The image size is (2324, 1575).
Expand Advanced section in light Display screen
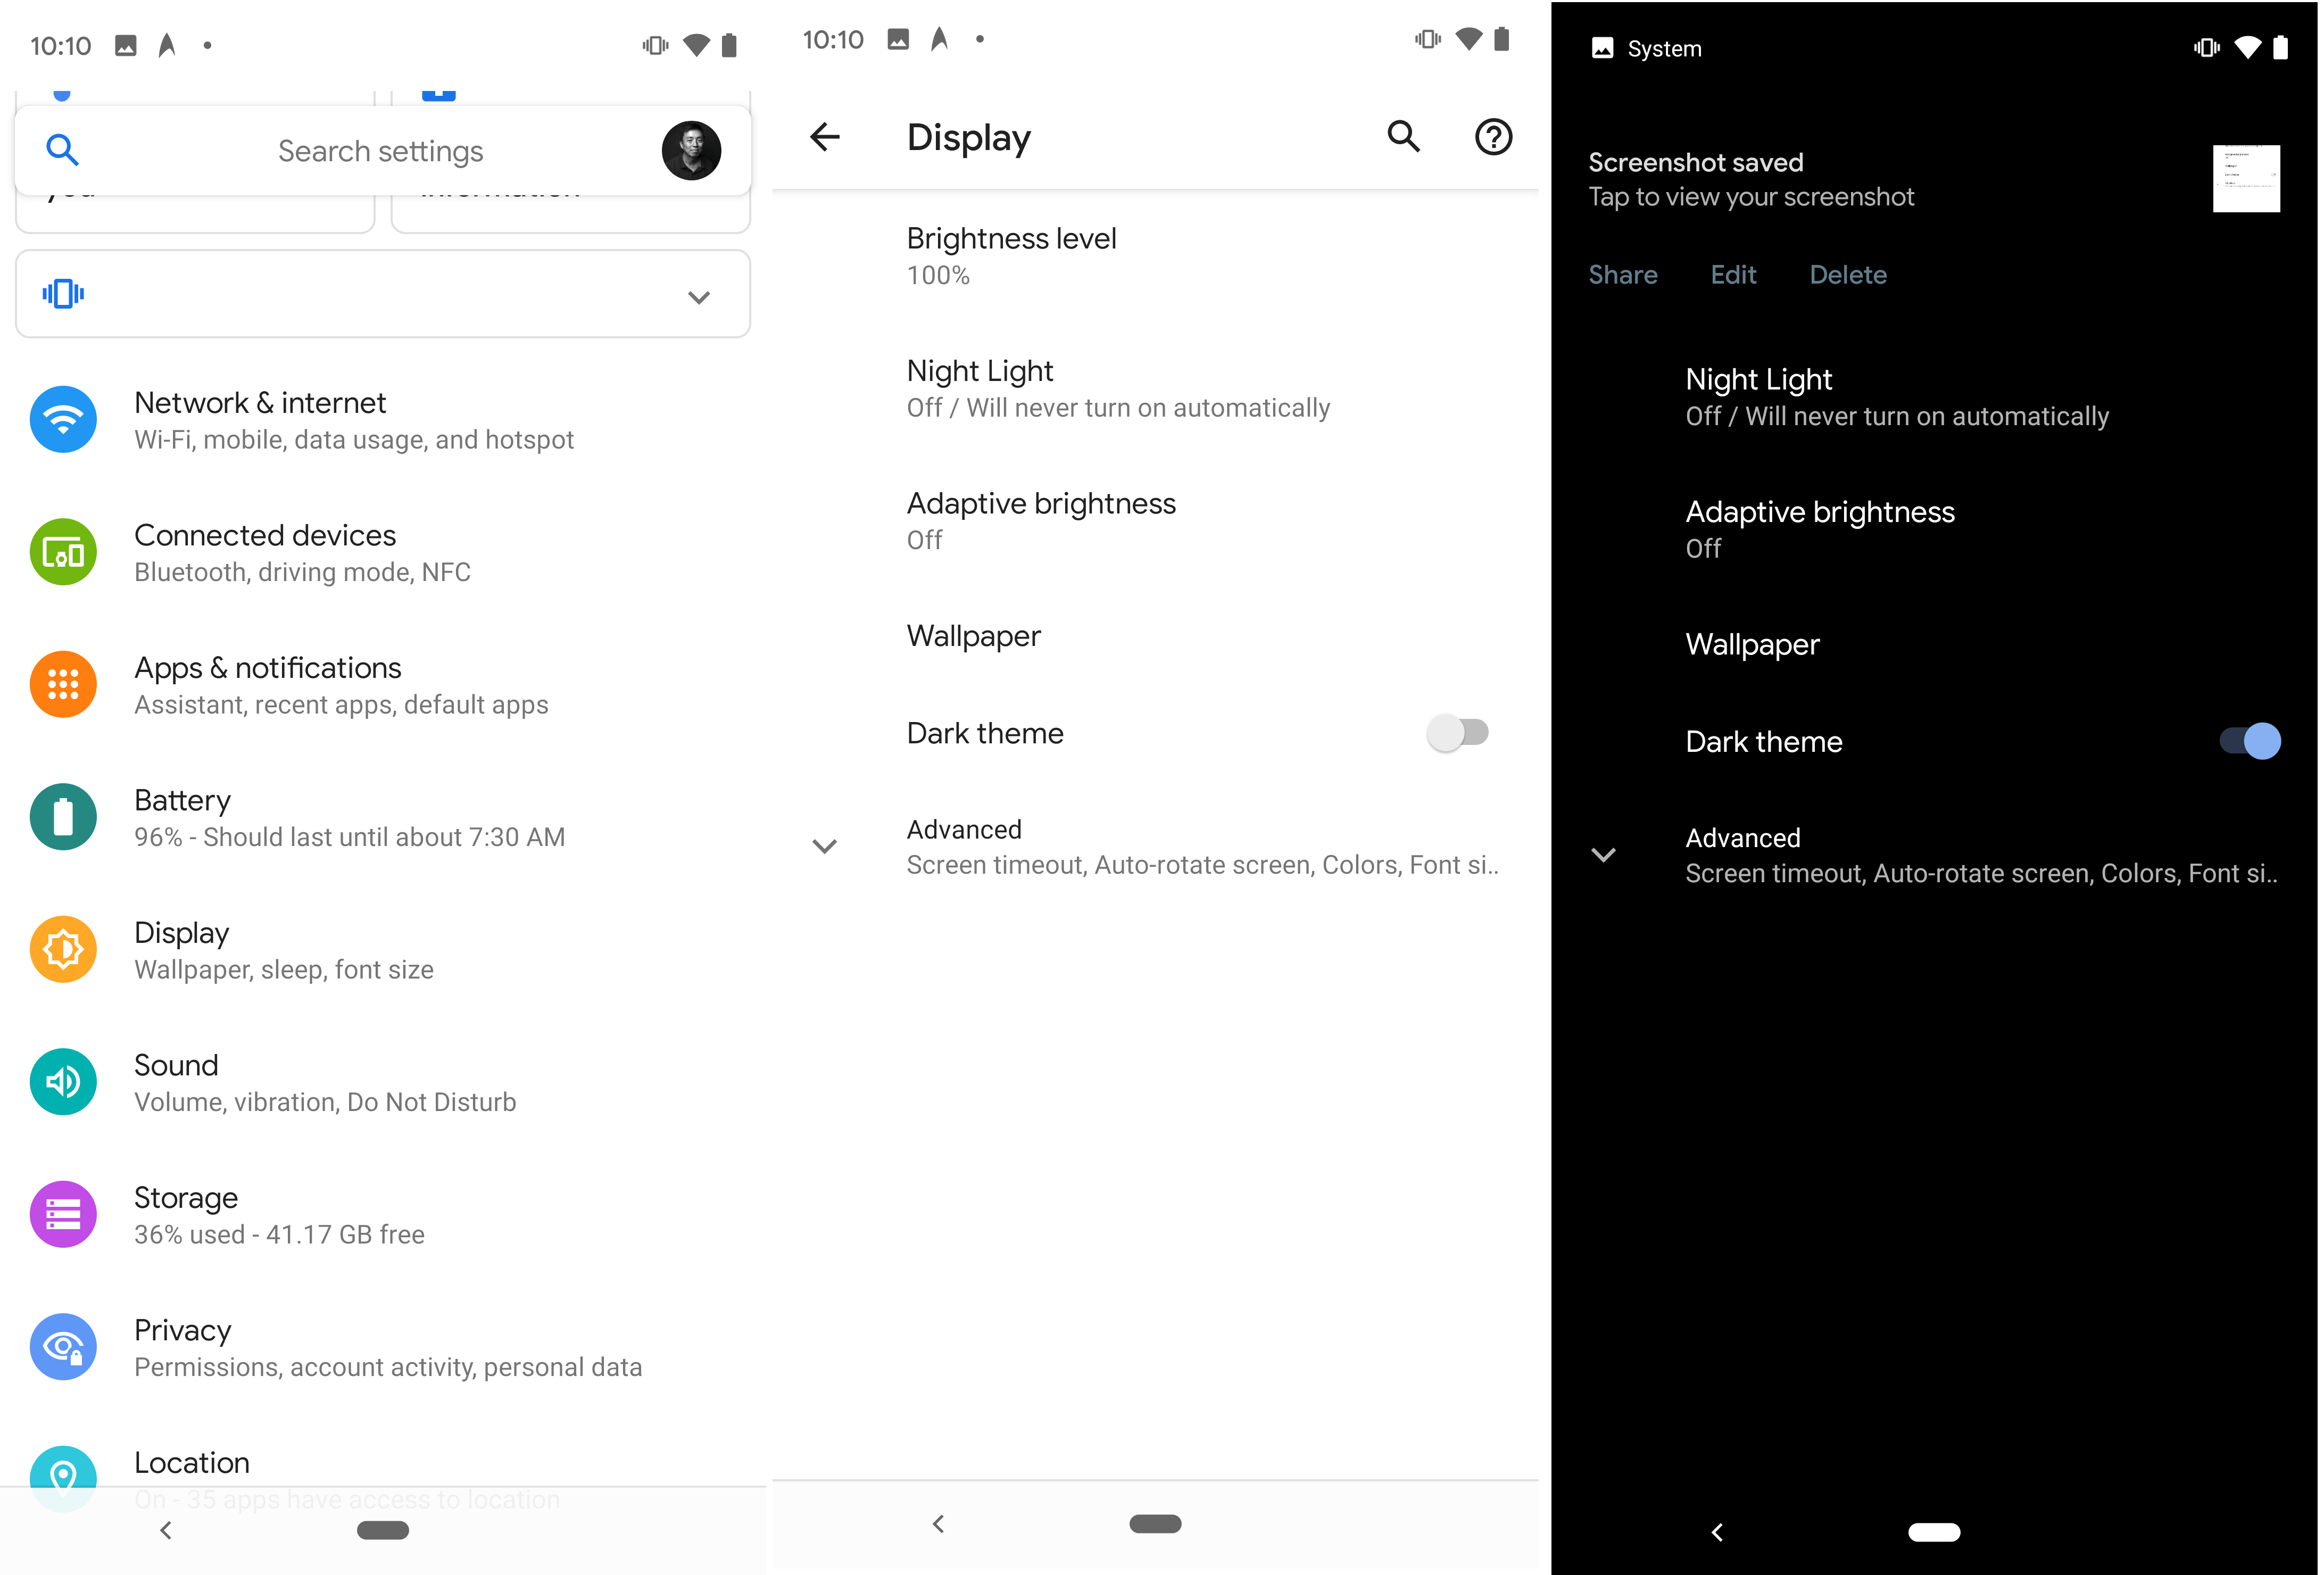[x=824, y=847]
